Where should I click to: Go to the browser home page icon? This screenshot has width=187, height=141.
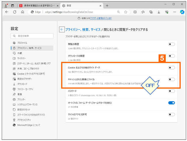[x=22, y=12]
